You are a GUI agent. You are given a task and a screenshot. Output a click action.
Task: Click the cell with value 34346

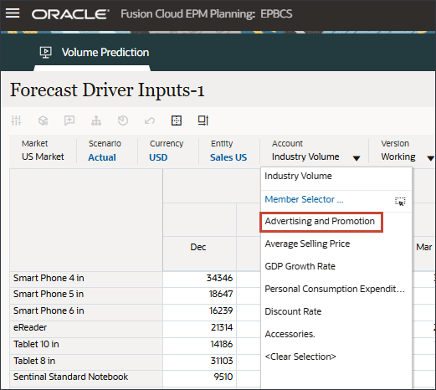tap(199, 280)
